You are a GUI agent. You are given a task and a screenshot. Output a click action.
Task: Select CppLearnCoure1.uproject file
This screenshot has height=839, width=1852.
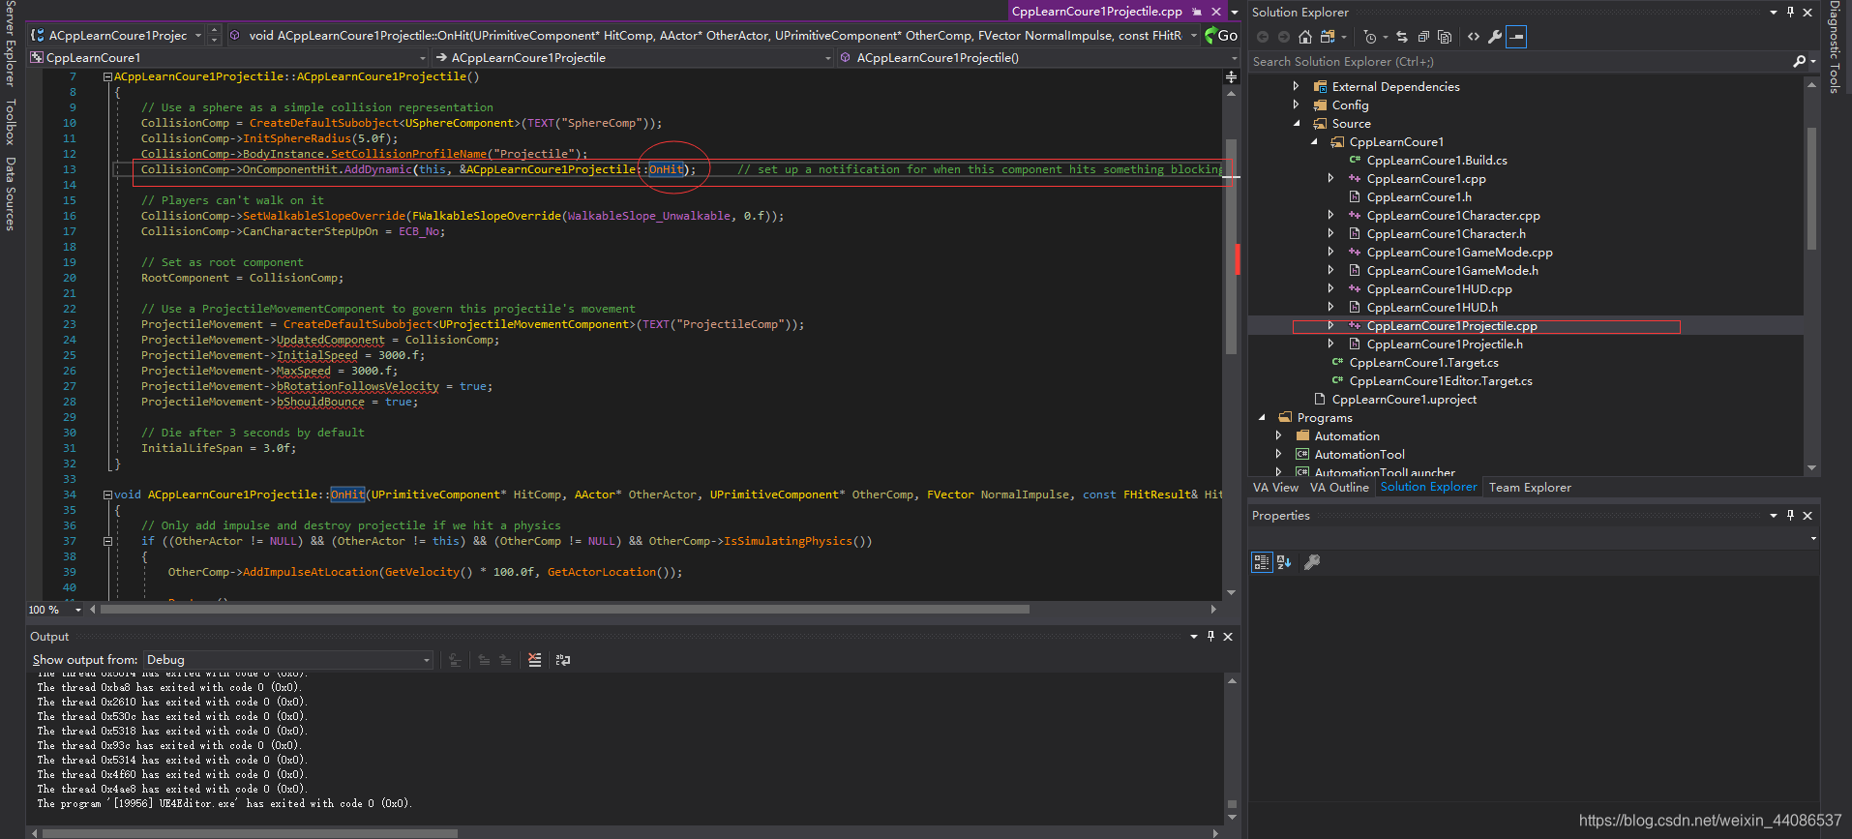pos(1404,399)
